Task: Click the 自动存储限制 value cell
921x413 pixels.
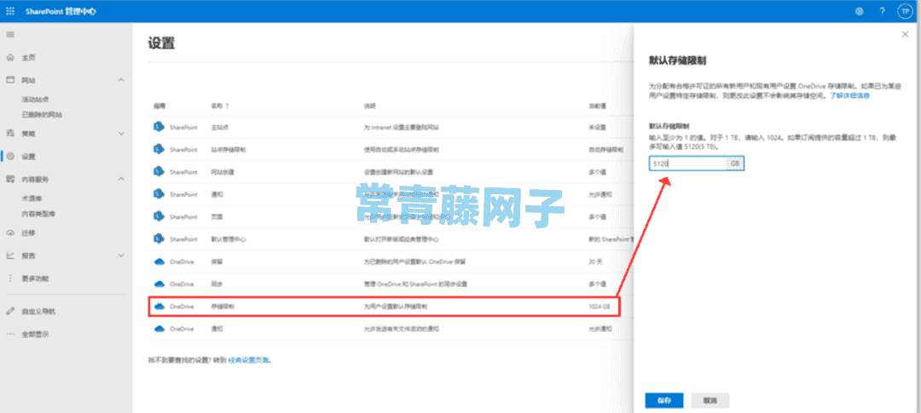Action: pos(605,150)
